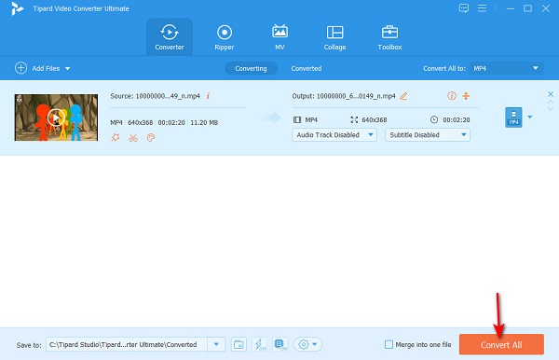Image resolution: width=559 pixels, height=360 pixels.
Task: Toggle the lightning fast conversion off icon
Action: point(259,344)
